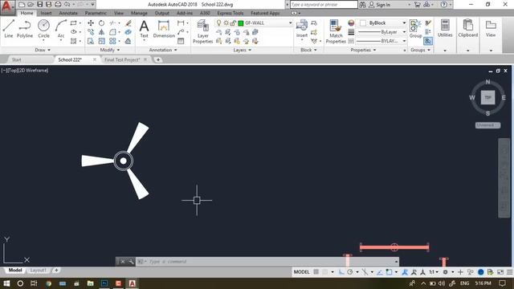Toggle Polar Tracking in status bar

(x=350, y=272)
